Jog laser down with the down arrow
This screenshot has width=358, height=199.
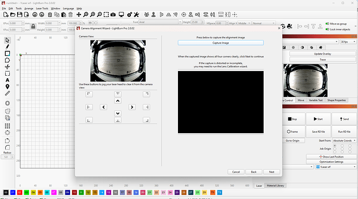coord(118,113)
